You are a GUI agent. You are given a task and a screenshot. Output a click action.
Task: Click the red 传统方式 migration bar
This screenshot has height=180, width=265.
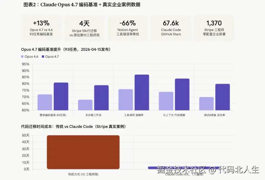coord(83,152)
